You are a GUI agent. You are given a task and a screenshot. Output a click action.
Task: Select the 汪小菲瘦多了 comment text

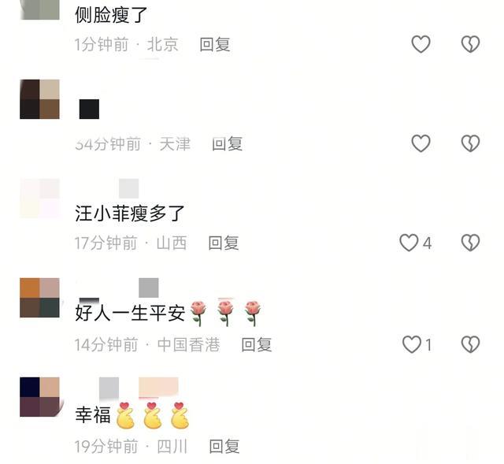point(129,213)
